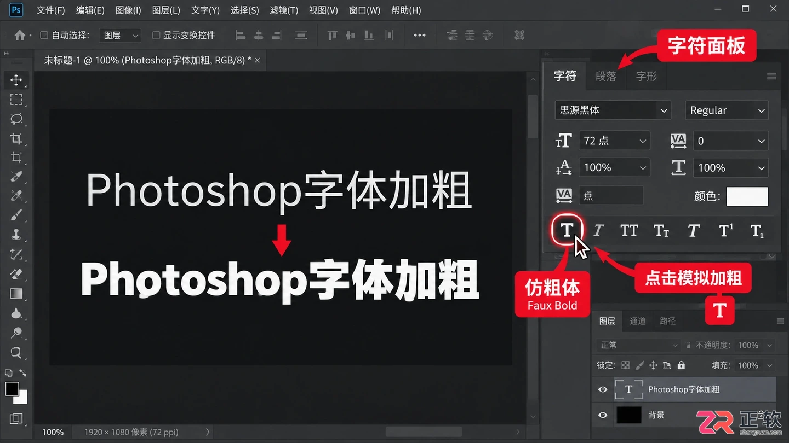Align left edges in the options bar
Image resolution: width=789 pixels, height=443 pixels.
click(x=240, y=35)
